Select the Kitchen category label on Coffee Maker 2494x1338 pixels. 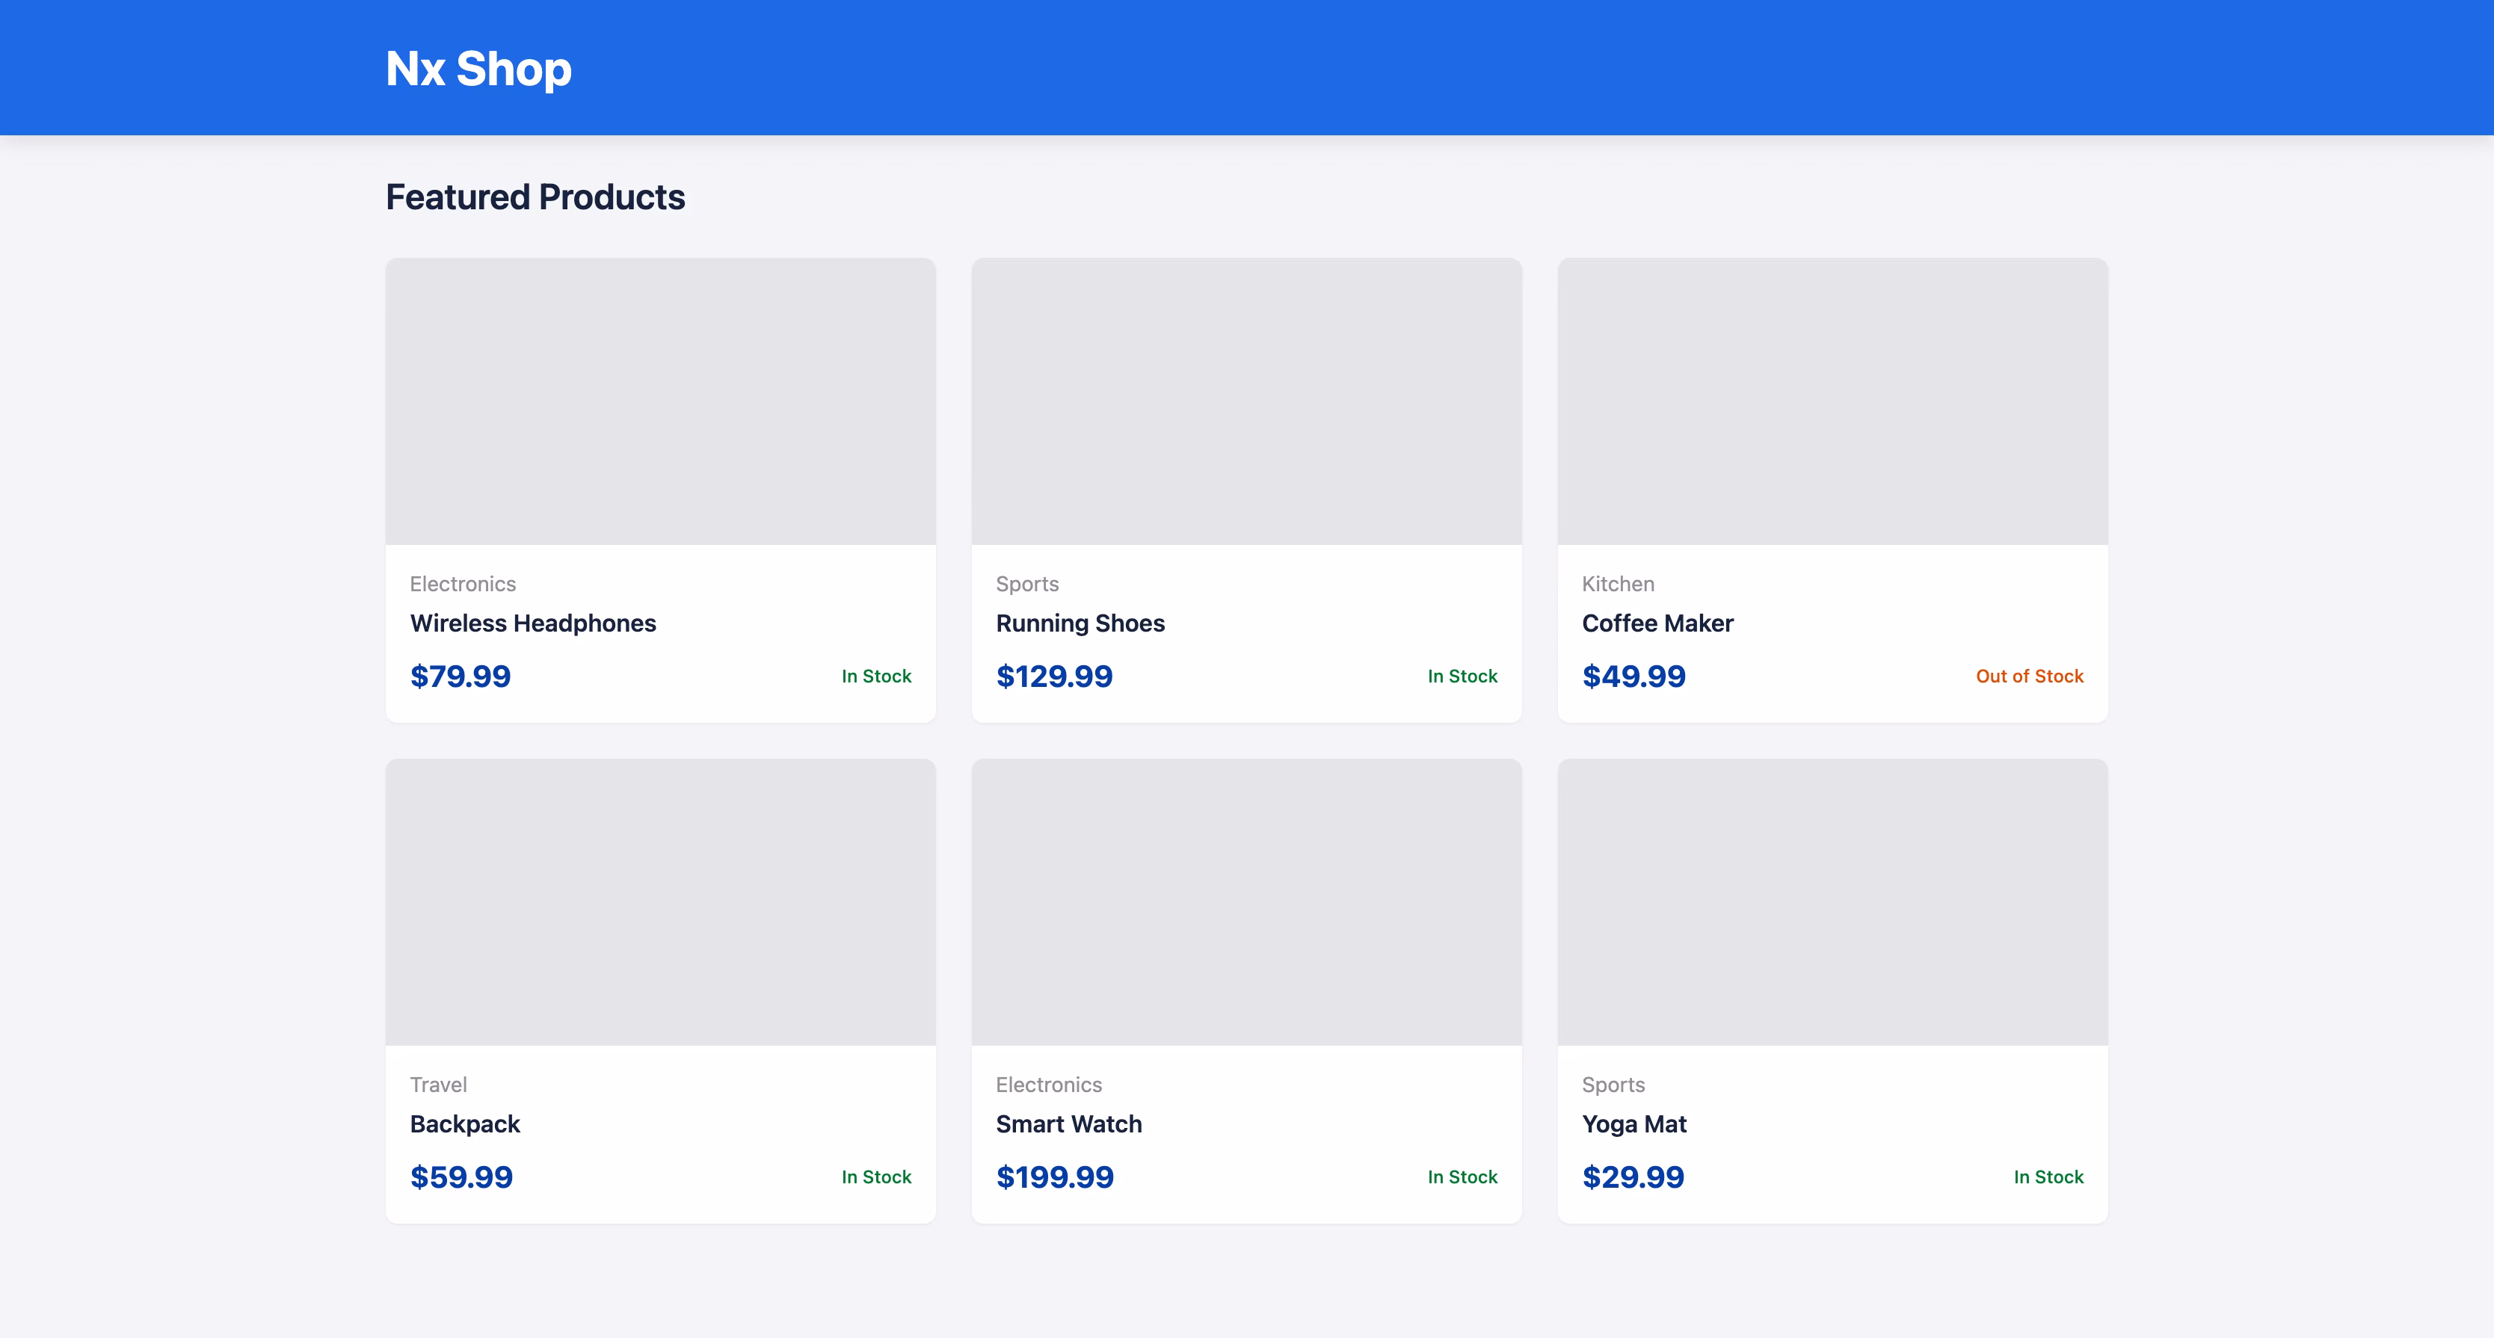point(1618,584)
